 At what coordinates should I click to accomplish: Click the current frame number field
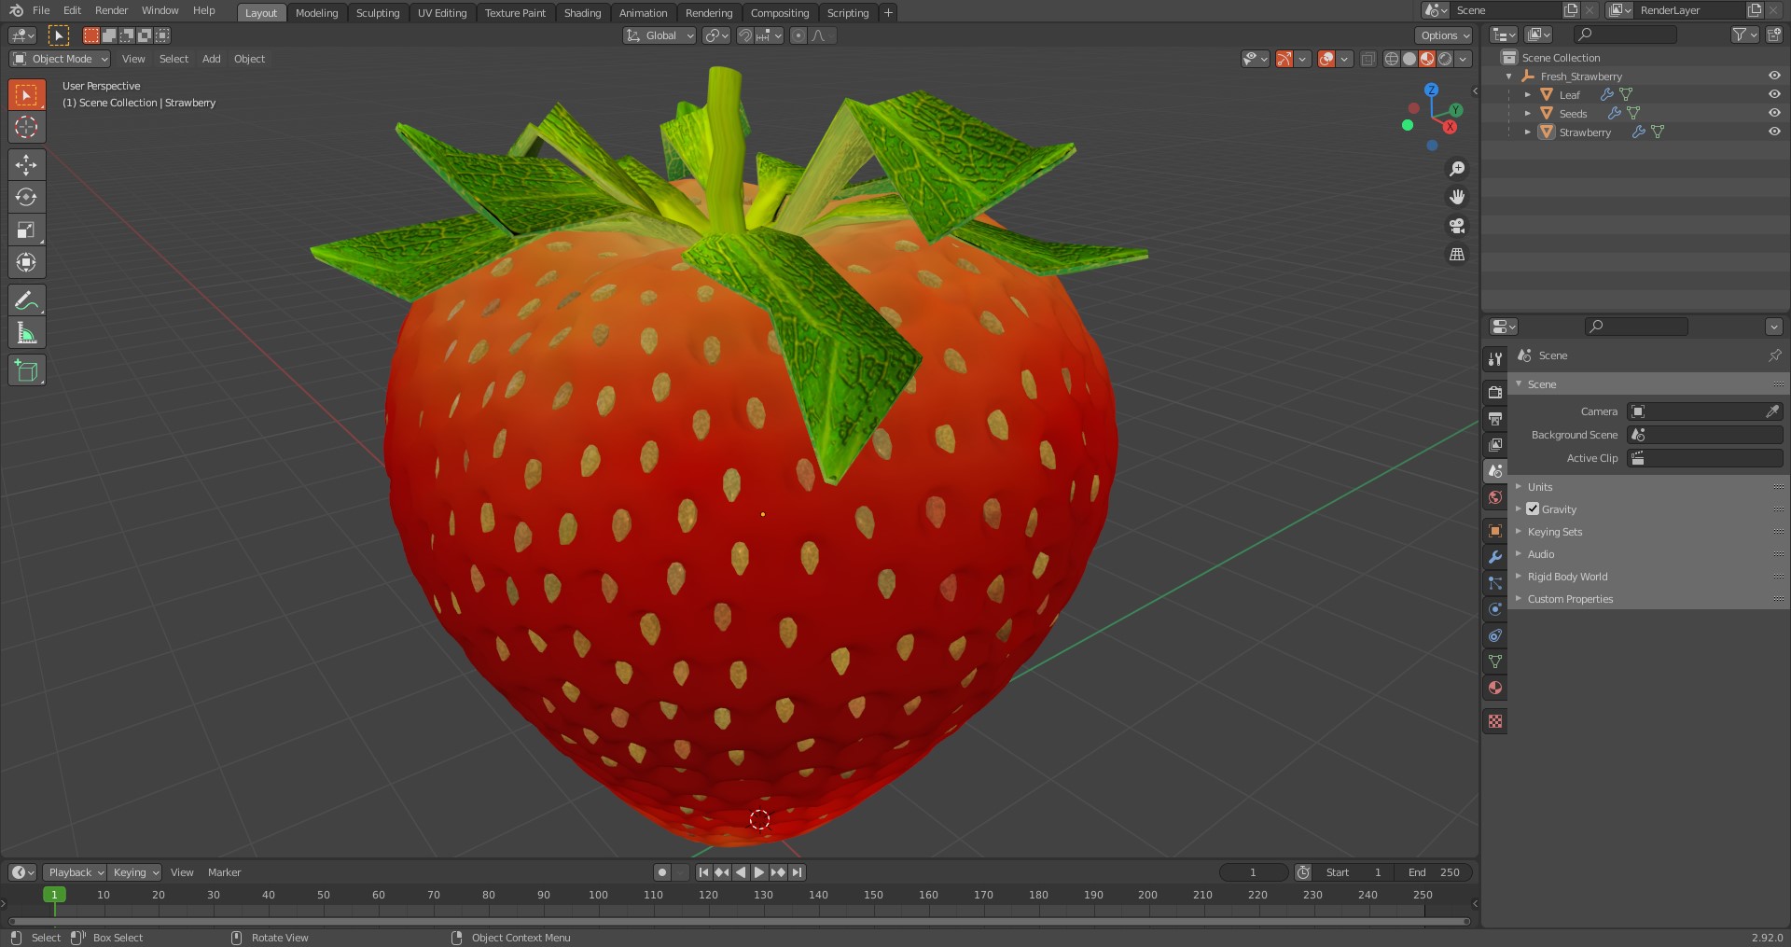[x=1254, y=872]
